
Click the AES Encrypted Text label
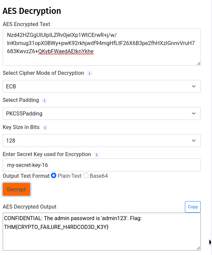26,24
